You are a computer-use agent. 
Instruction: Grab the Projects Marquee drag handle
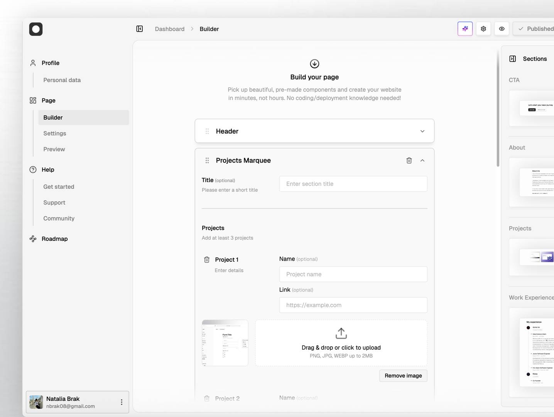(x=207, y=160)
